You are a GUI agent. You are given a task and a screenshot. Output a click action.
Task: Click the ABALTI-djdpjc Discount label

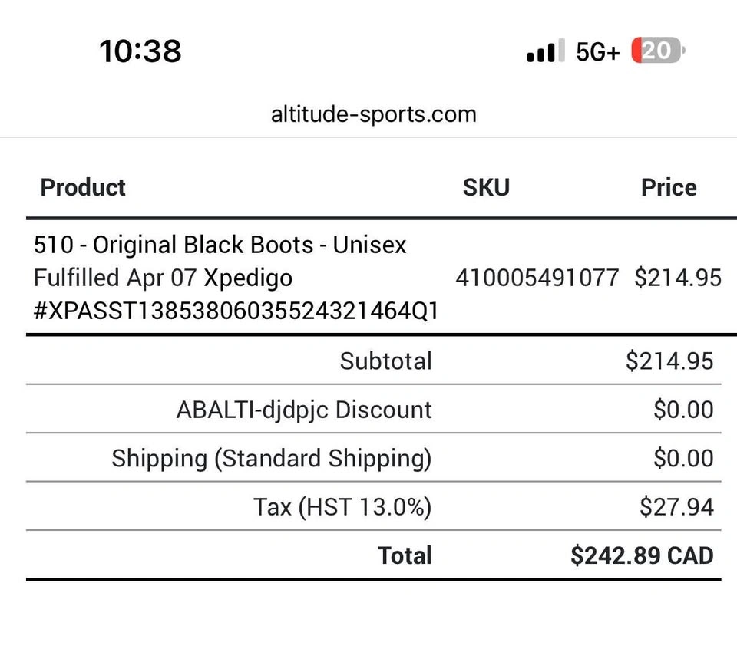click(x=304, y=410)
